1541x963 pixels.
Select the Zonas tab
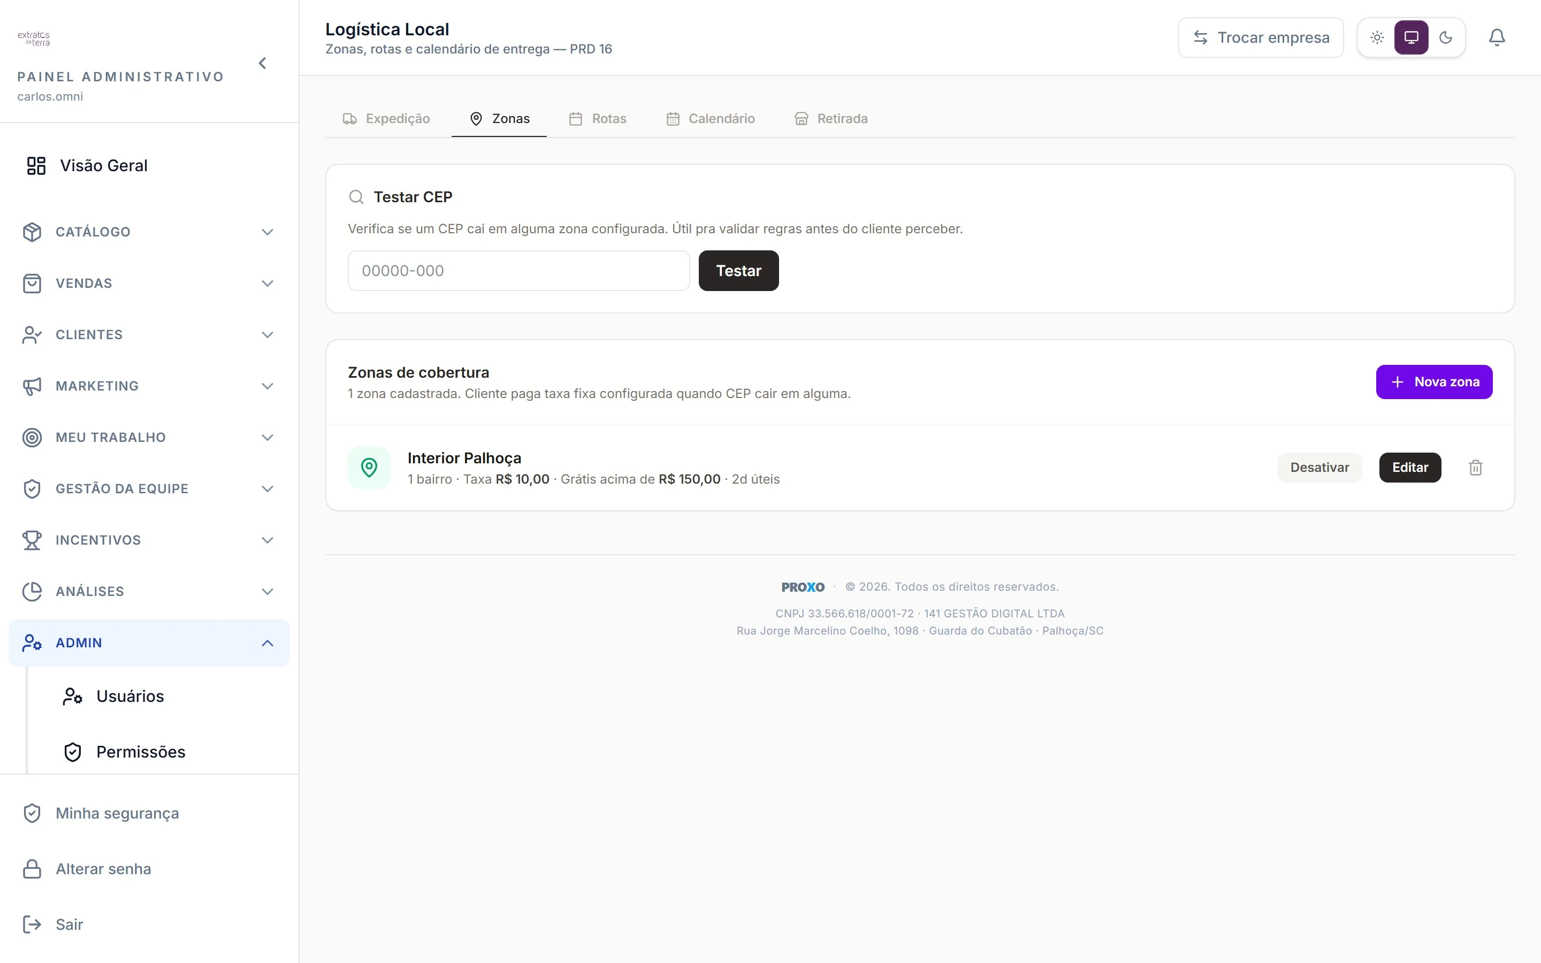click(x=499, y=118)
